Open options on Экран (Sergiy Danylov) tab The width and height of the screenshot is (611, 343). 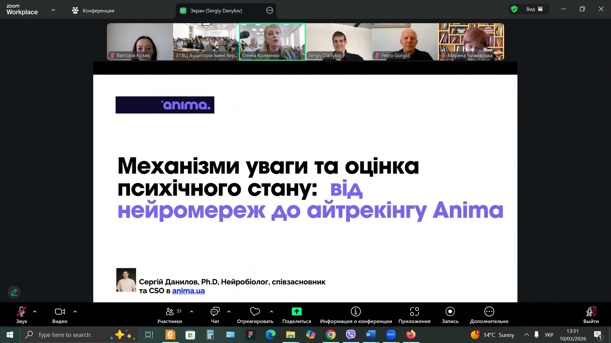coord(270,10)
